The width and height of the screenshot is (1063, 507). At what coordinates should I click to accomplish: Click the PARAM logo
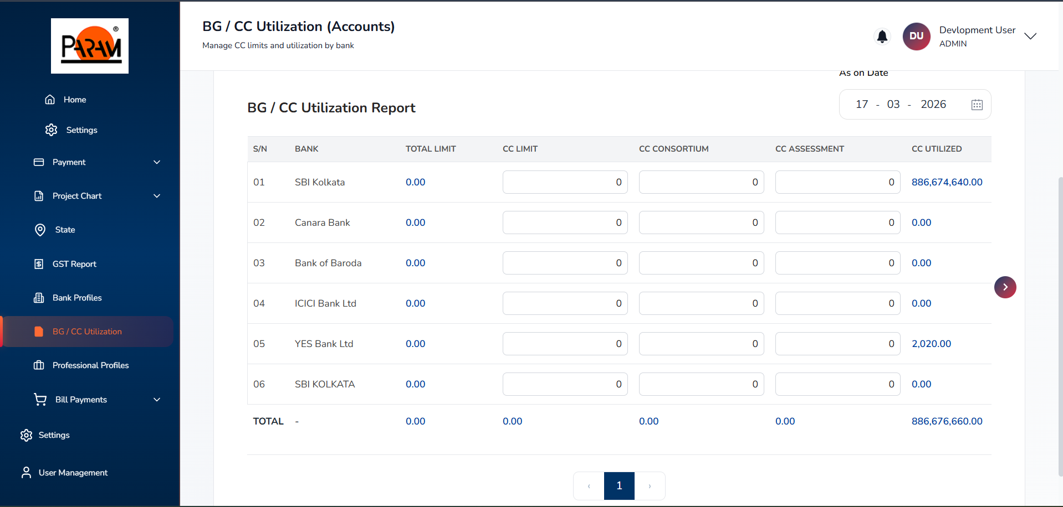90,46
